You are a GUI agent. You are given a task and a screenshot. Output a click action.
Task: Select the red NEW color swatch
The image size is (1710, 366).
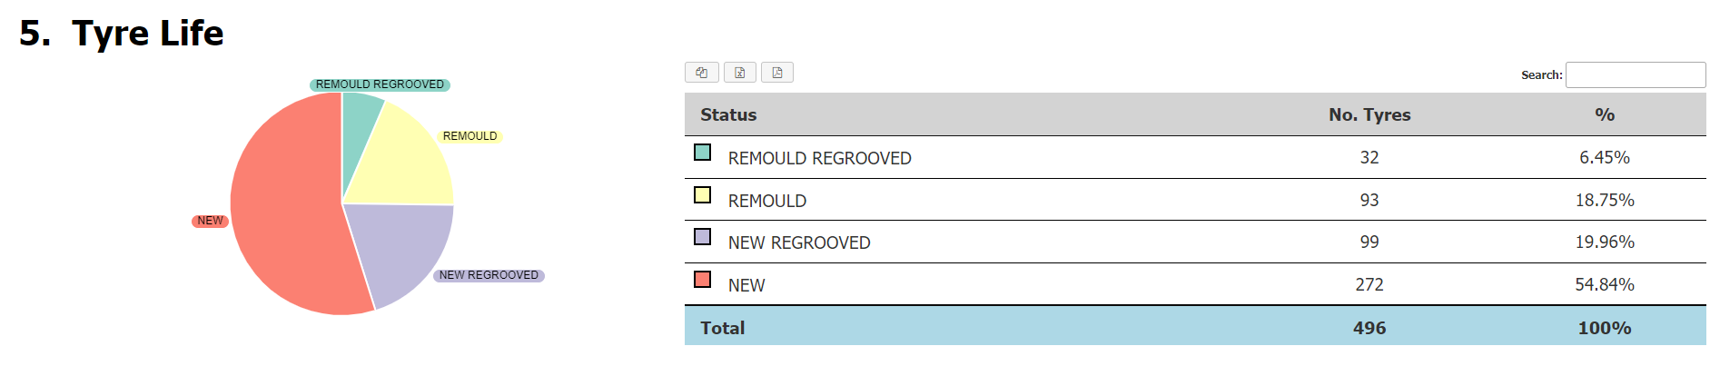(702, 280)
